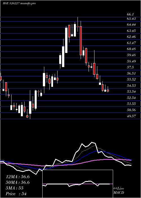Click the 5MA : 55 readout
This screenshot has height=198, width=141.
point(15,188)
